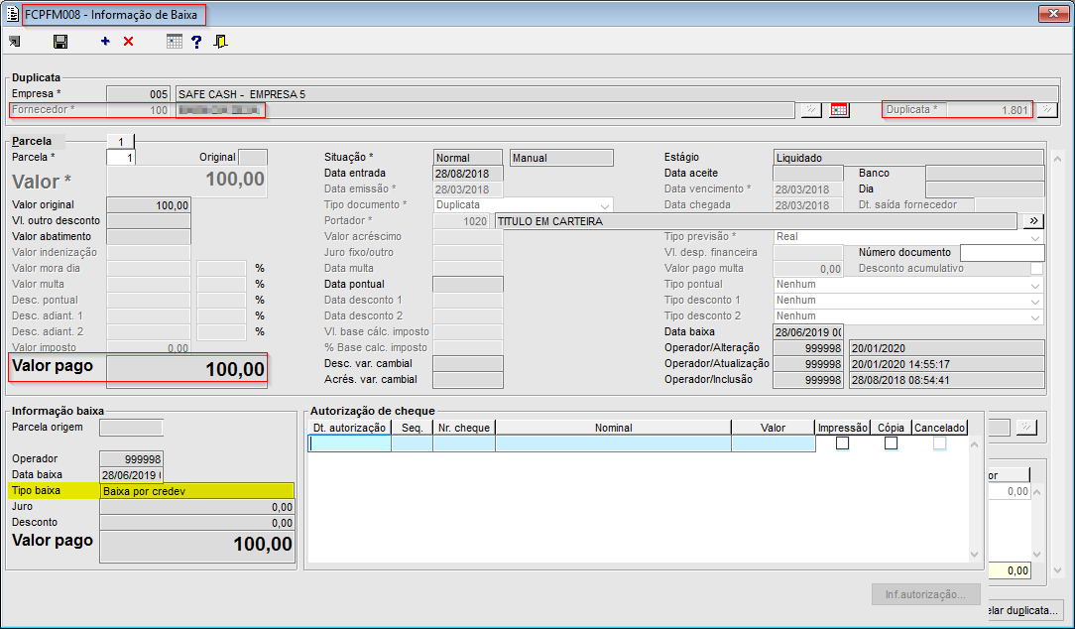1075x629 pixels.
Task: Click Operador/Inclusão timestamp 28/08/2018 08:54:41
Action: 946,380
